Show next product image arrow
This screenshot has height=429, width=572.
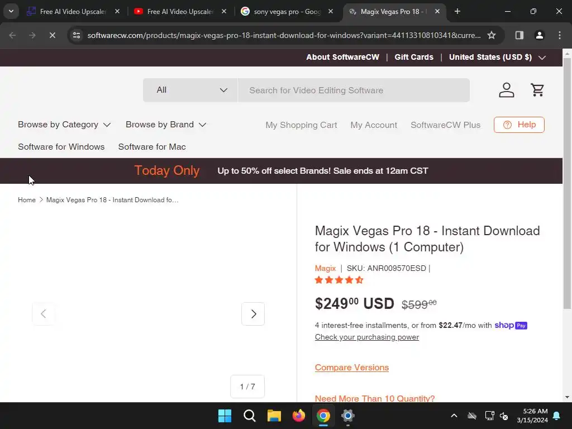click(253, 314)
